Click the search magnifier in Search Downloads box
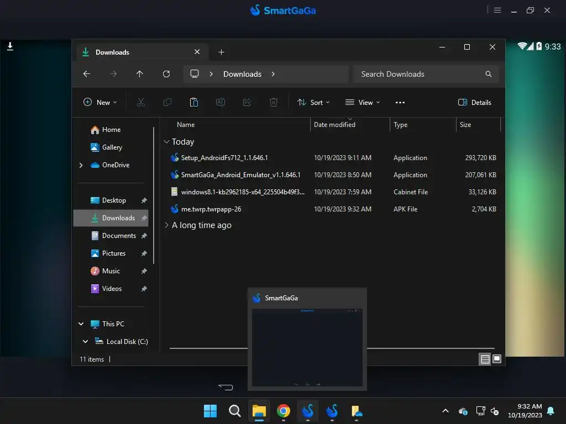Screen dimensions: 566x424 point(489,74)
